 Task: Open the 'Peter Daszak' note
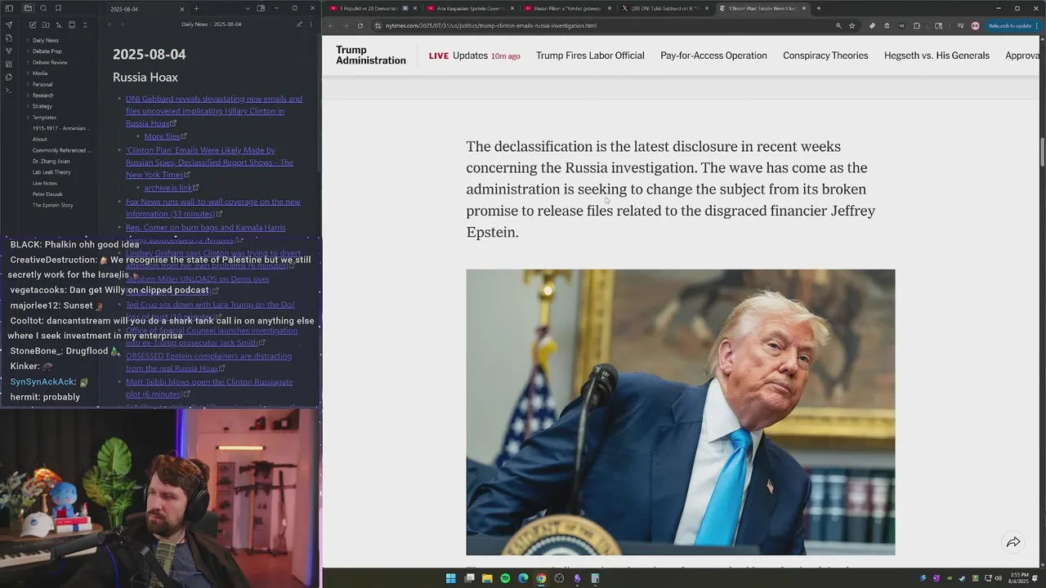(x=47, y=194)
